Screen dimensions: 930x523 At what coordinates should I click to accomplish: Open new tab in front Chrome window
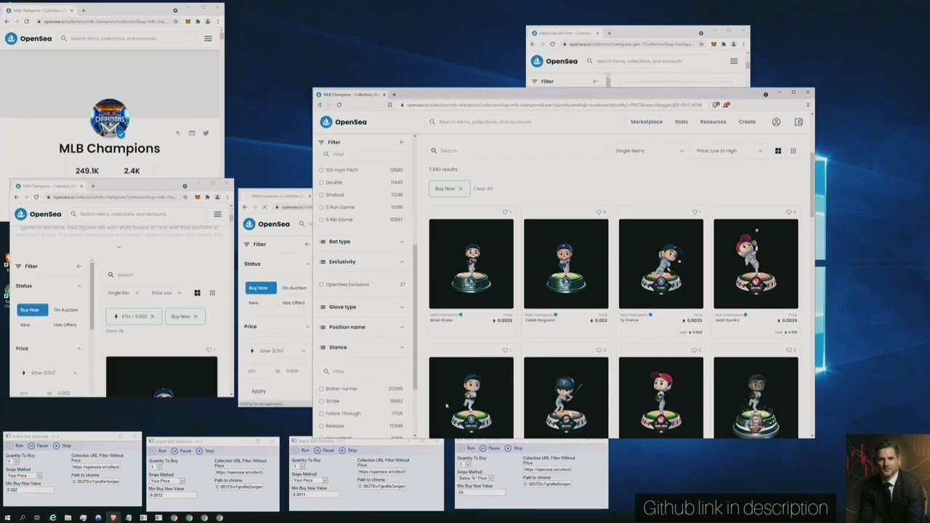[394, 94]
